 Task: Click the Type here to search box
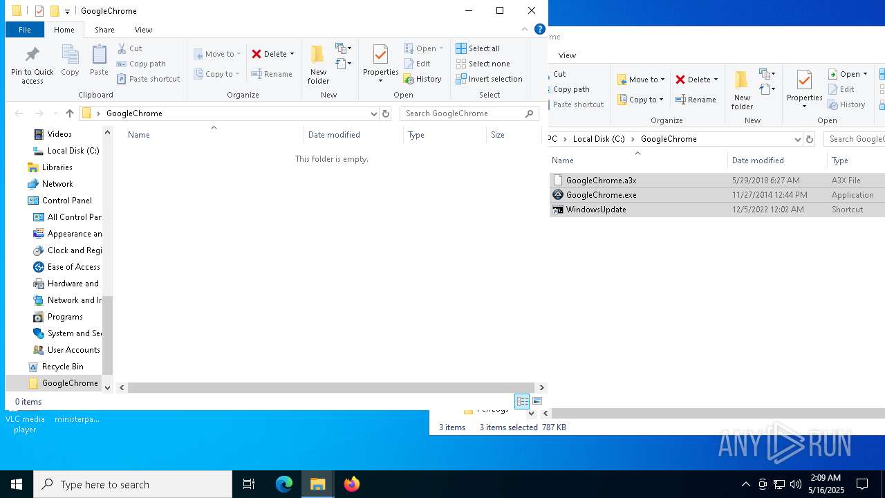pyautogui.click(x=133, y=484)
